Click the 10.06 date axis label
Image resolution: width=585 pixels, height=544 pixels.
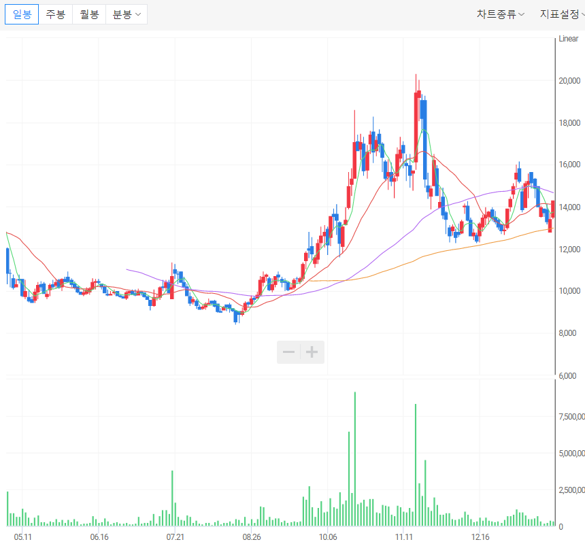(328, 537)
